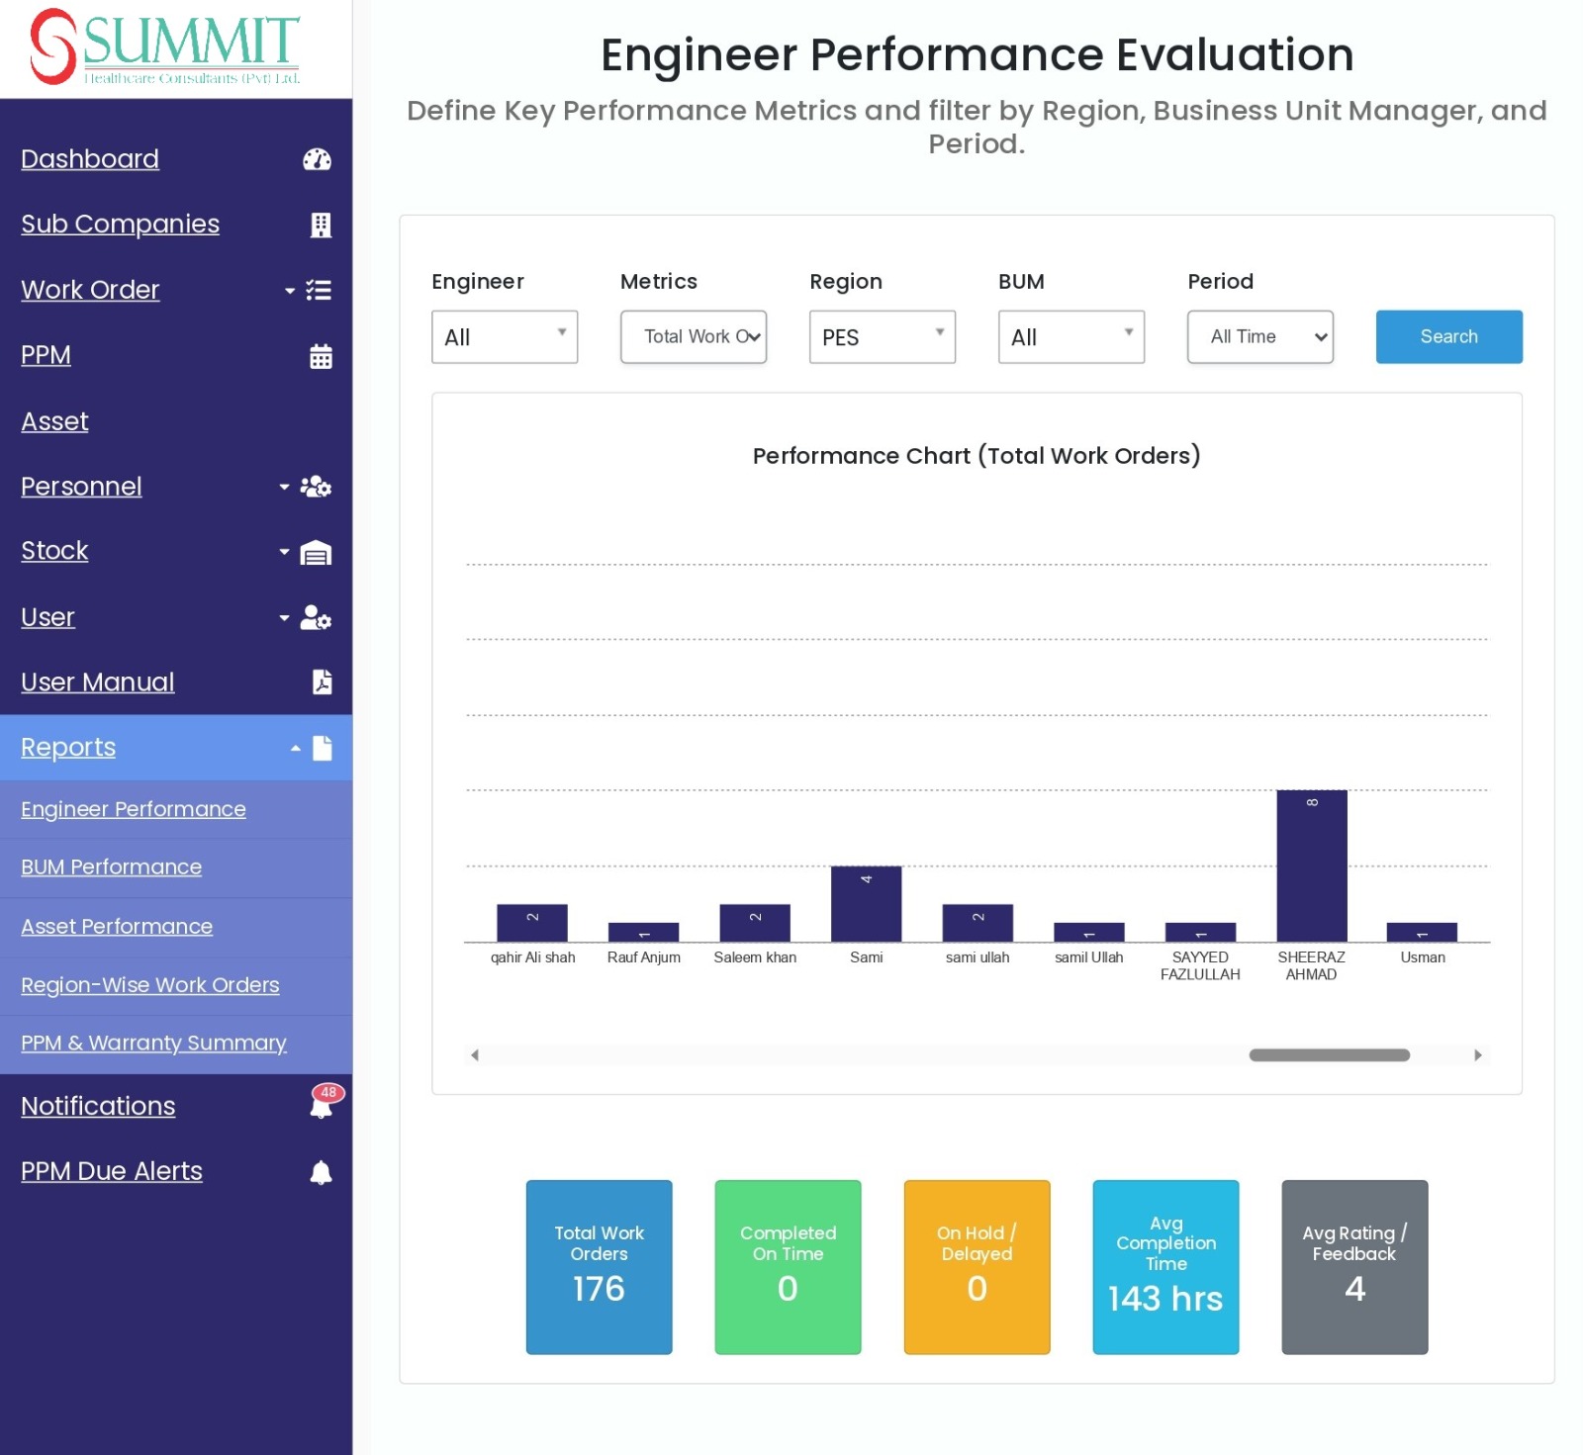
Task: Click the Personnel users-gear icon
Action: 316,487
